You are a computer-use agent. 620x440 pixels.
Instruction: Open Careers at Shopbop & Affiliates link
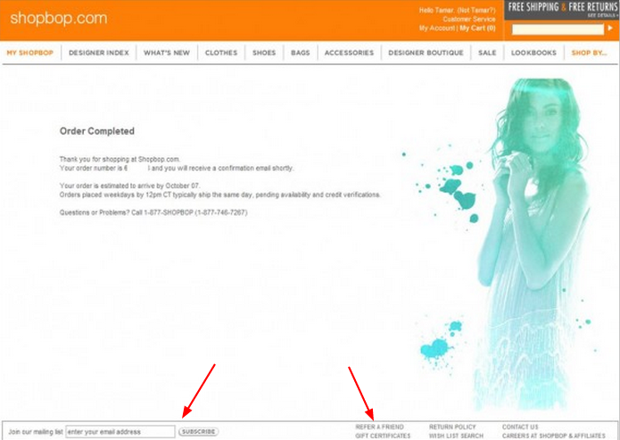[x=554, y=436]
